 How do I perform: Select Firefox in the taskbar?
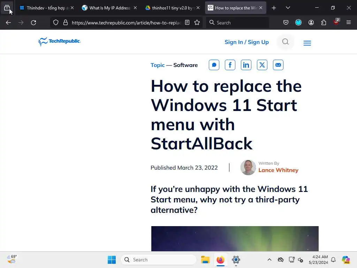click(x=220, y=260)
